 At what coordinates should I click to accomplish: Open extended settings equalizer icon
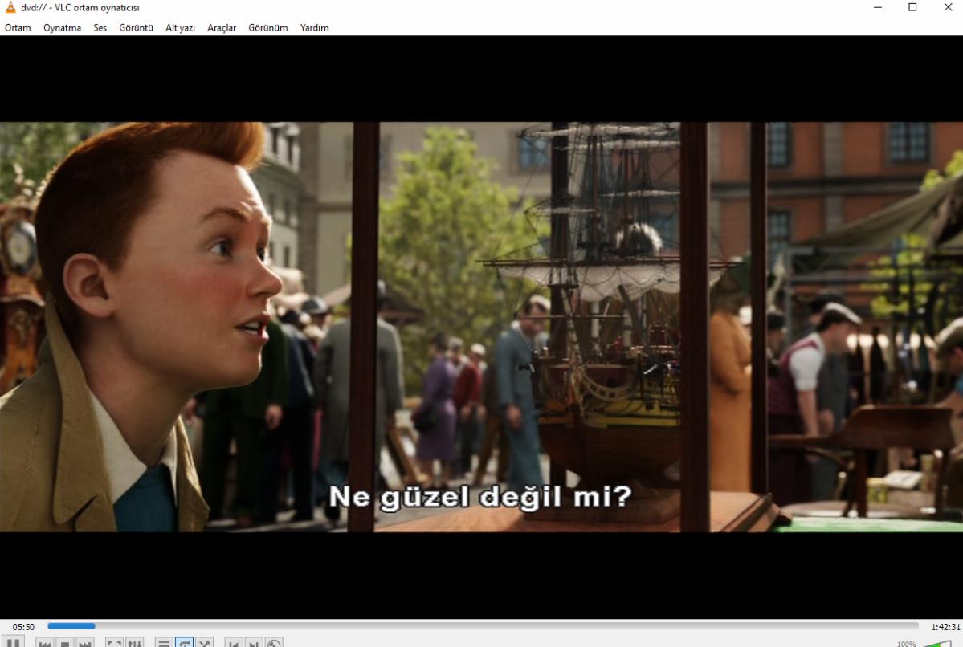(x=134, y=643)
